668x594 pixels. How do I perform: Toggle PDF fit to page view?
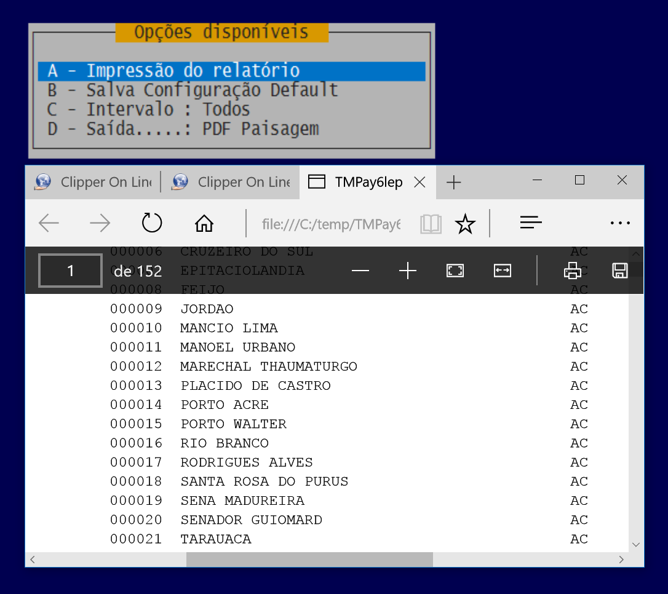[455, 271]
